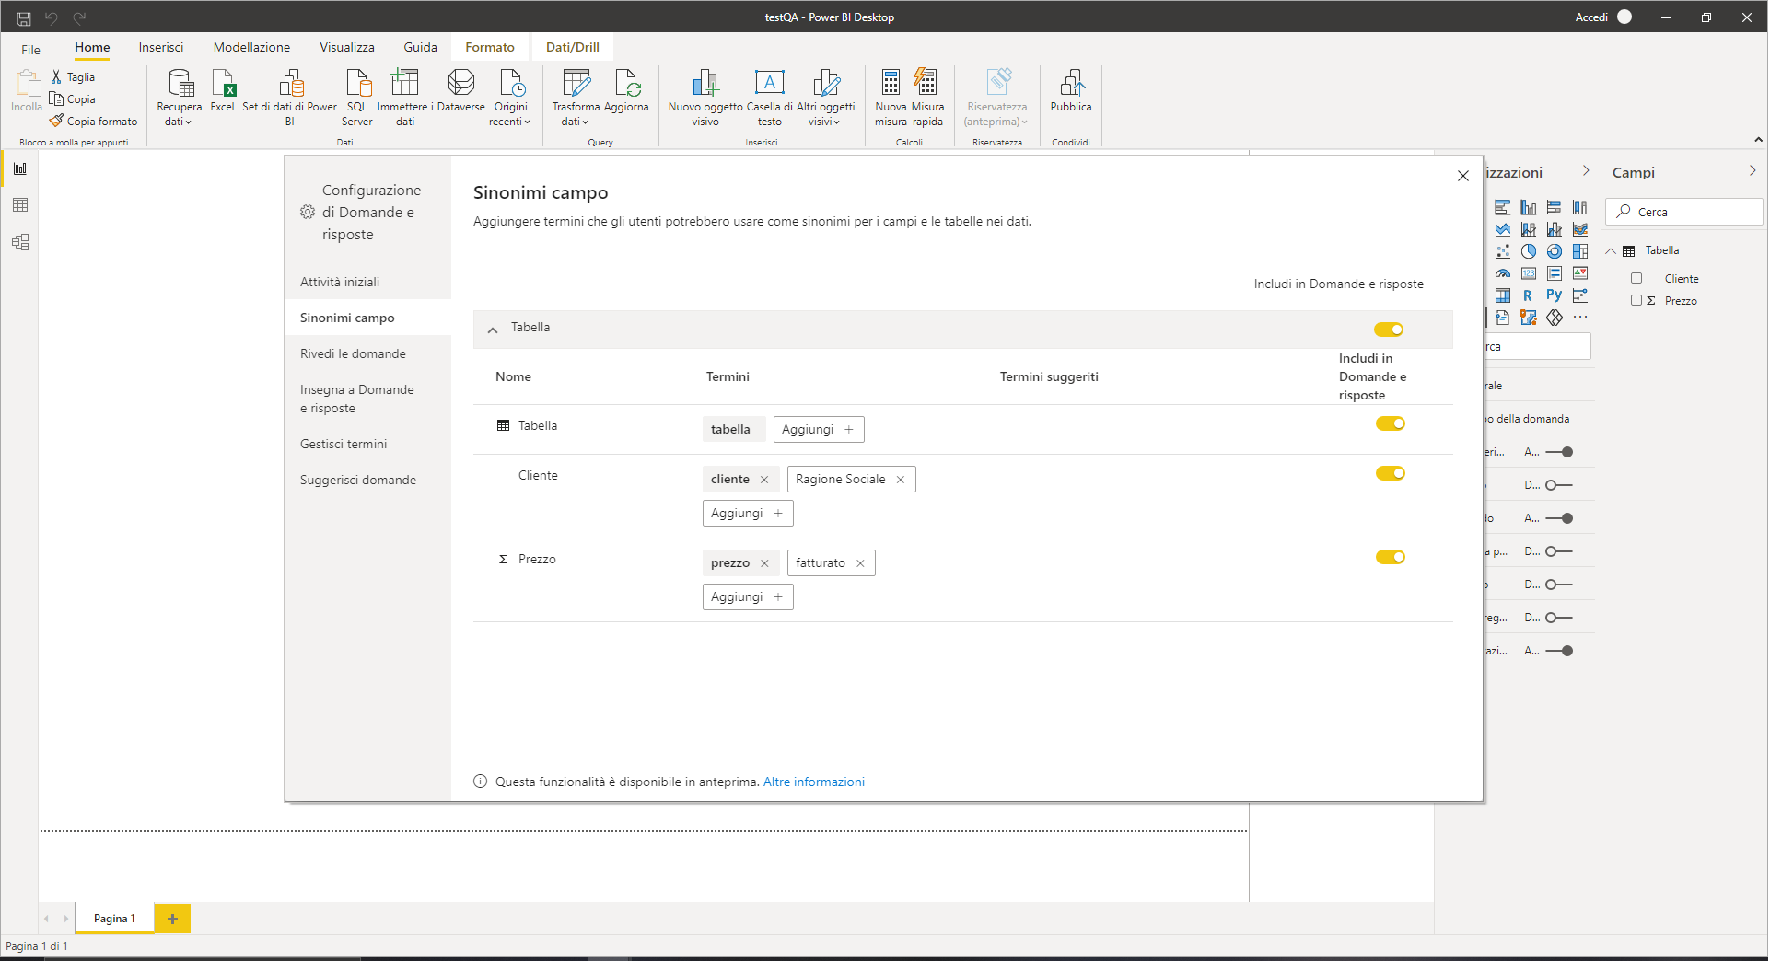The image size is (1770, 961).
Task: Toggle the Prezzo row inclusion switch
Action: pyautogui.click(x=1391, y=557)
